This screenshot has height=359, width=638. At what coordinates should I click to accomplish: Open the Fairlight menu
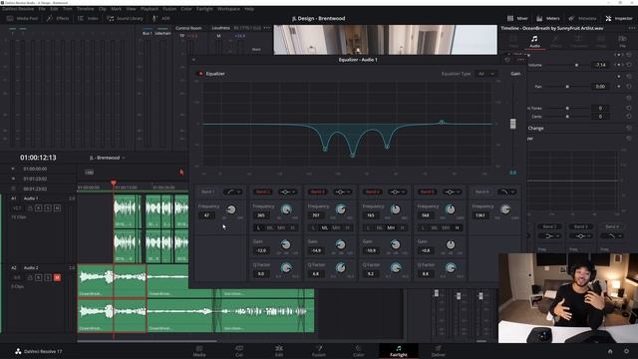click(204, 9)
